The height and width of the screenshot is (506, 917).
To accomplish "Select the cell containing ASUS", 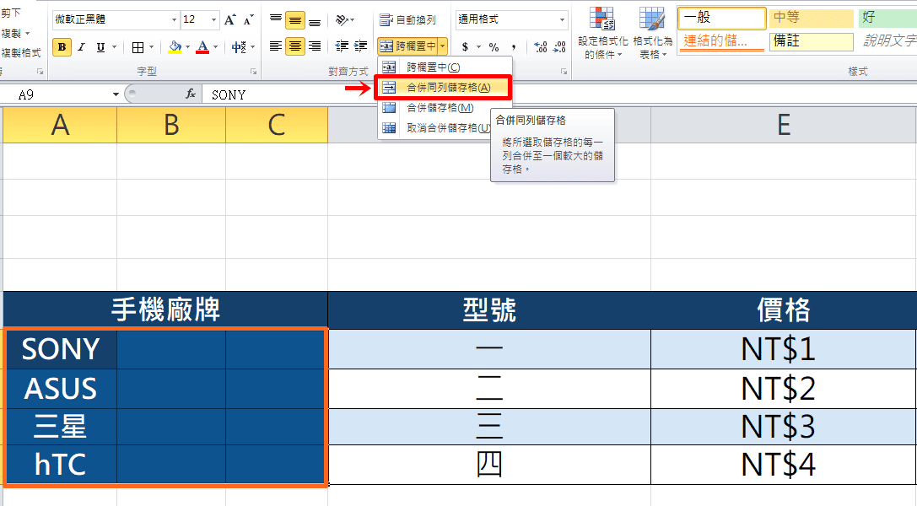I will pyautogui.click(x=61, y=389).
